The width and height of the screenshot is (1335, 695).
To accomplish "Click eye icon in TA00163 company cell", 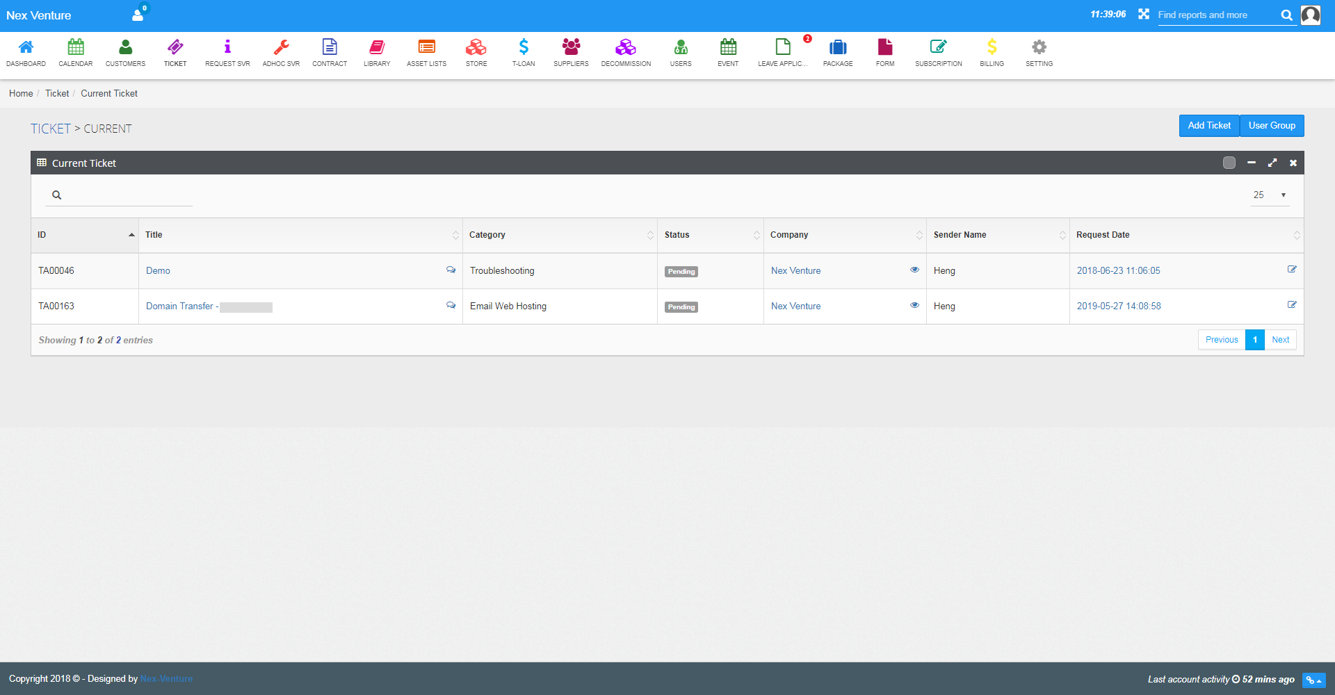I will click(x=914, y=305).
